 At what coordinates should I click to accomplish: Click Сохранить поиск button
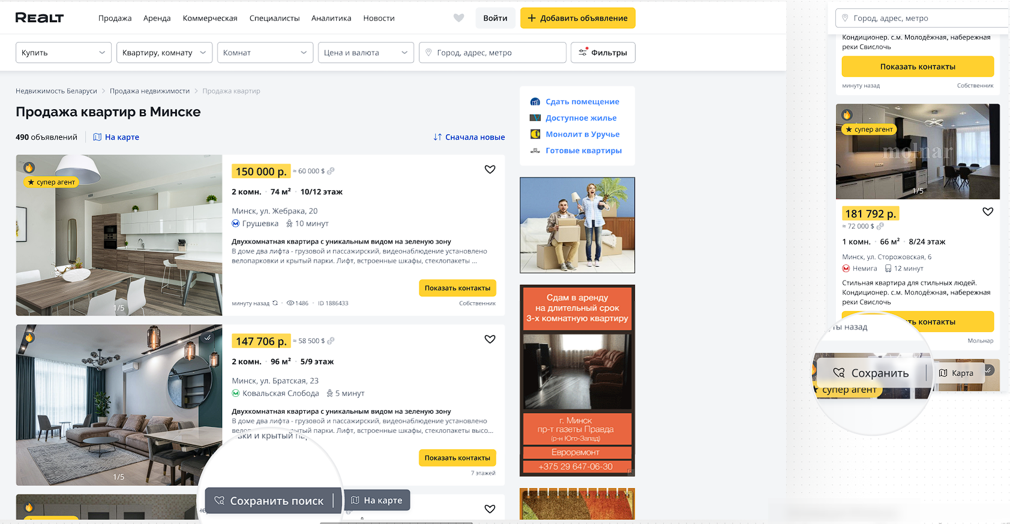click(x=269, y=501)
